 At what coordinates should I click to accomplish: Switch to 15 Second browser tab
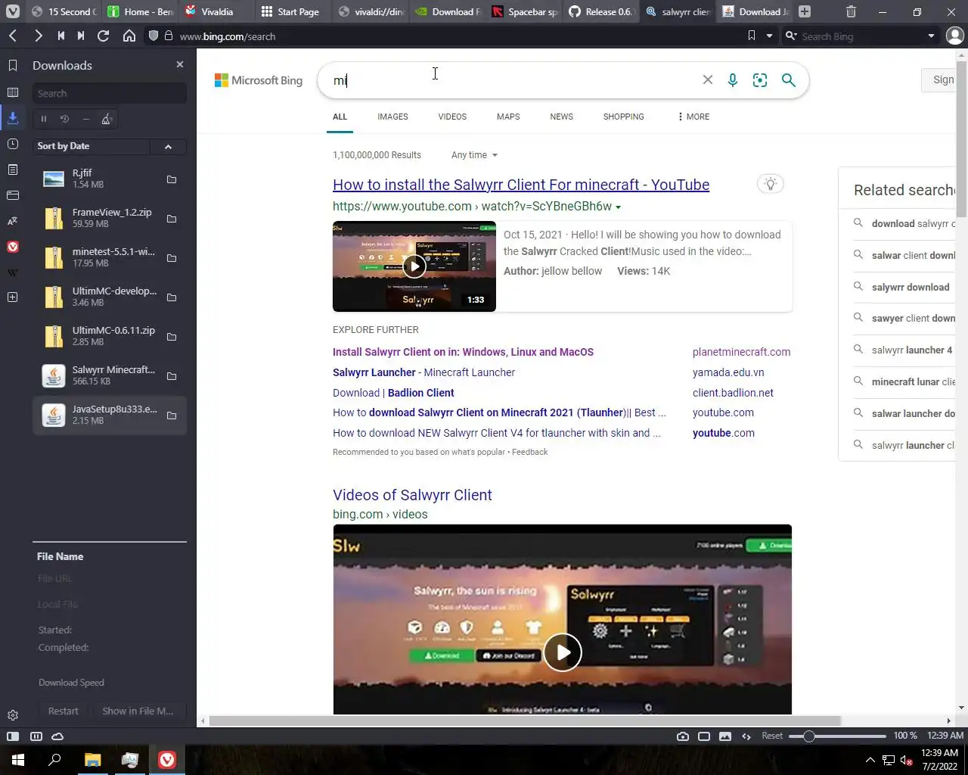[64, 12]
